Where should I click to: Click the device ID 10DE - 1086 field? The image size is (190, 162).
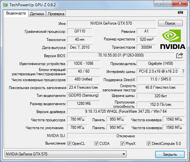[x=83, y=63]
